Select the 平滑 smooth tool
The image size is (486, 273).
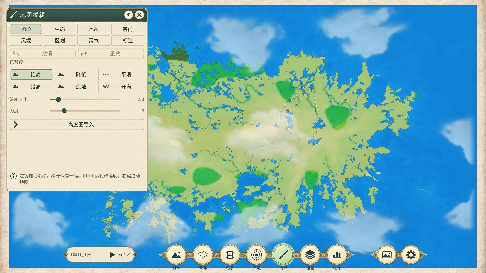(x=122, y=75)
